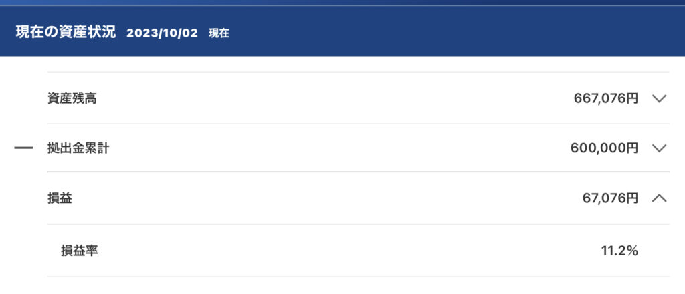Screen dimensions: 685x294
Task: Click the 現在の資産状況 header title
Action: click(66, 33)
